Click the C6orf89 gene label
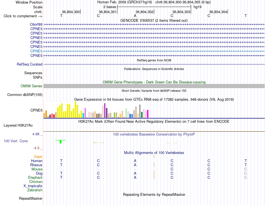 [36, 25]
